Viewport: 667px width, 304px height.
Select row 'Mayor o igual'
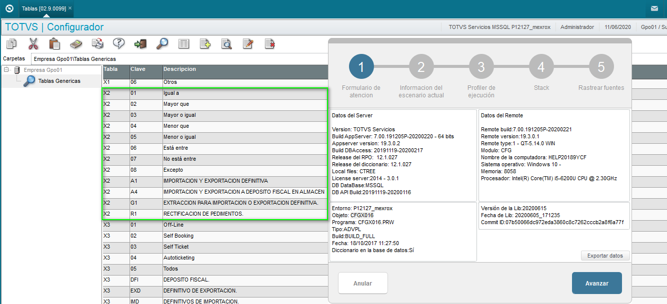coord(215,115)
